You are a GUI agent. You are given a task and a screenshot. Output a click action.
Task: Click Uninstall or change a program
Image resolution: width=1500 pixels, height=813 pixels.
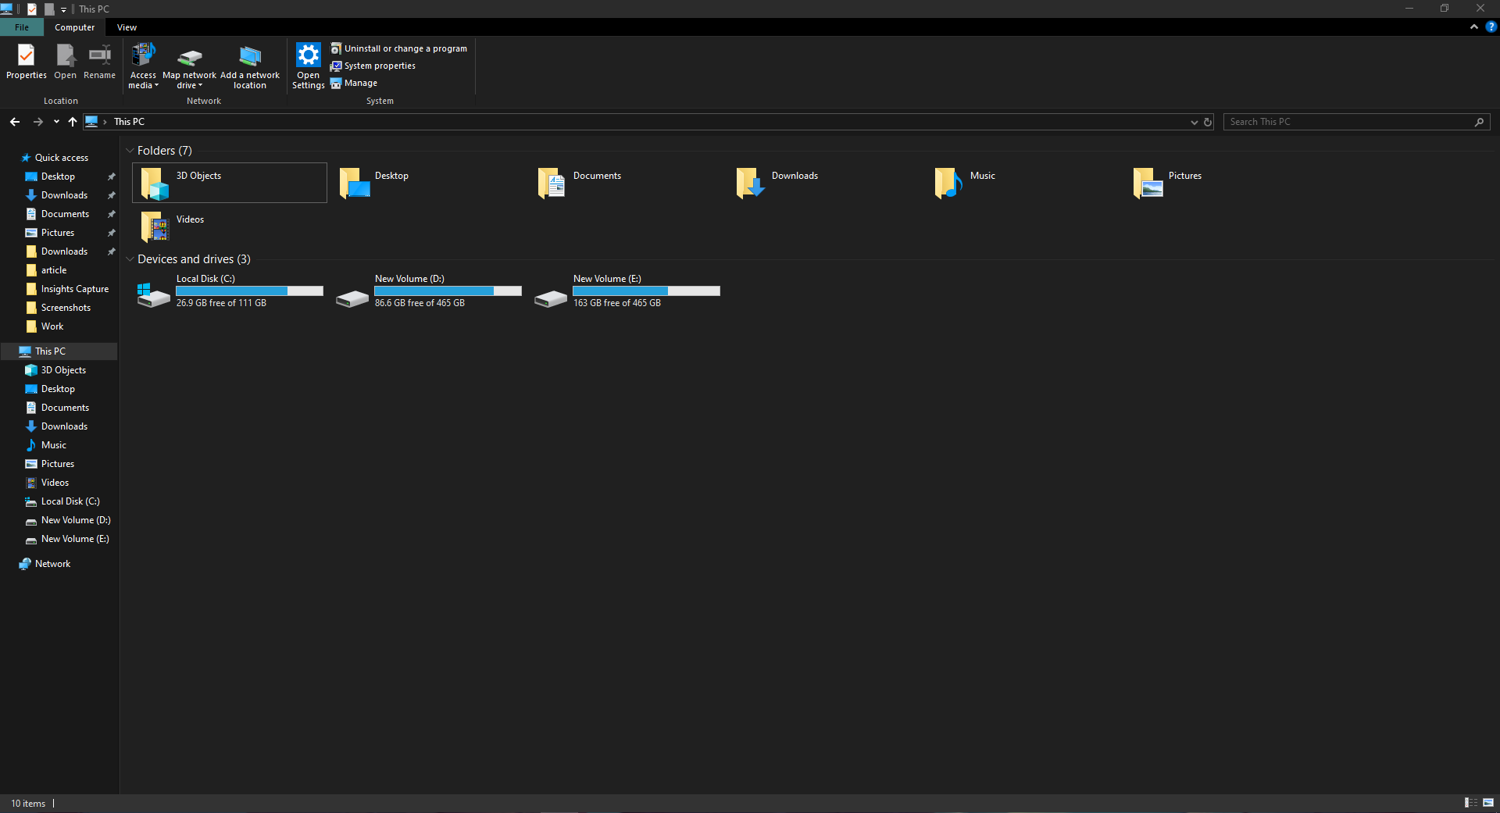tap(398, 48)
